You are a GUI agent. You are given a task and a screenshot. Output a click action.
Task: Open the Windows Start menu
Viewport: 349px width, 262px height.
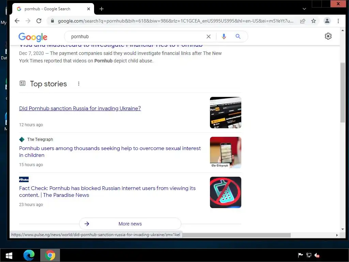coord(9,255)
